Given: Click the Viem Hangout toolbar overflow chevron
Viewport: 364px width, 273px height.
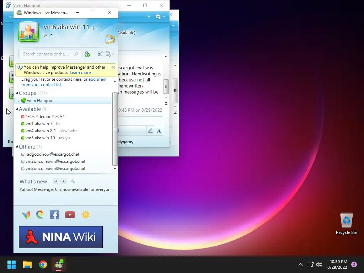Looking at the screenshot, I should coord(148,16).
